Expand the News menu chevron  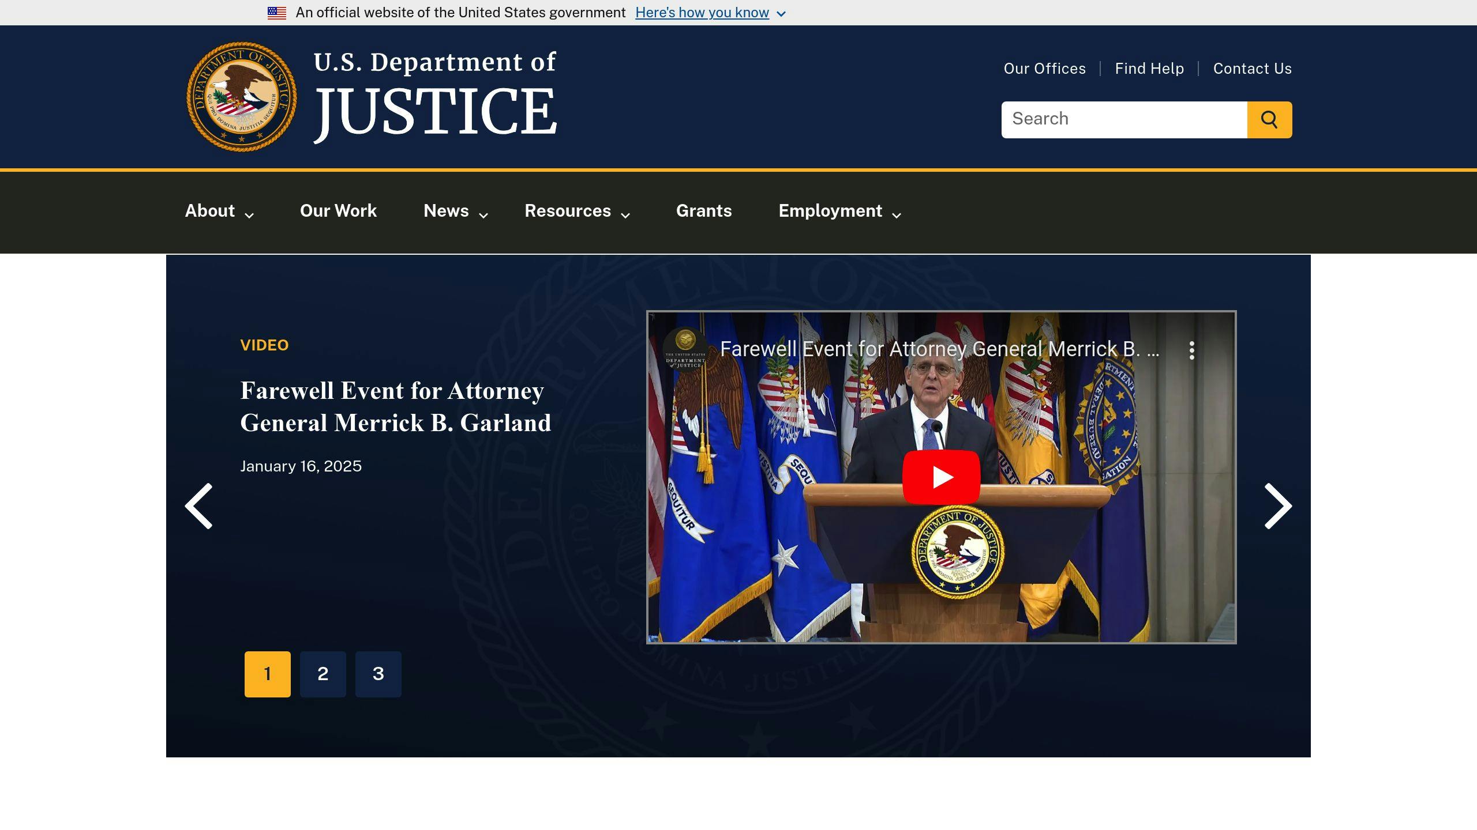[x=483, y=216]
